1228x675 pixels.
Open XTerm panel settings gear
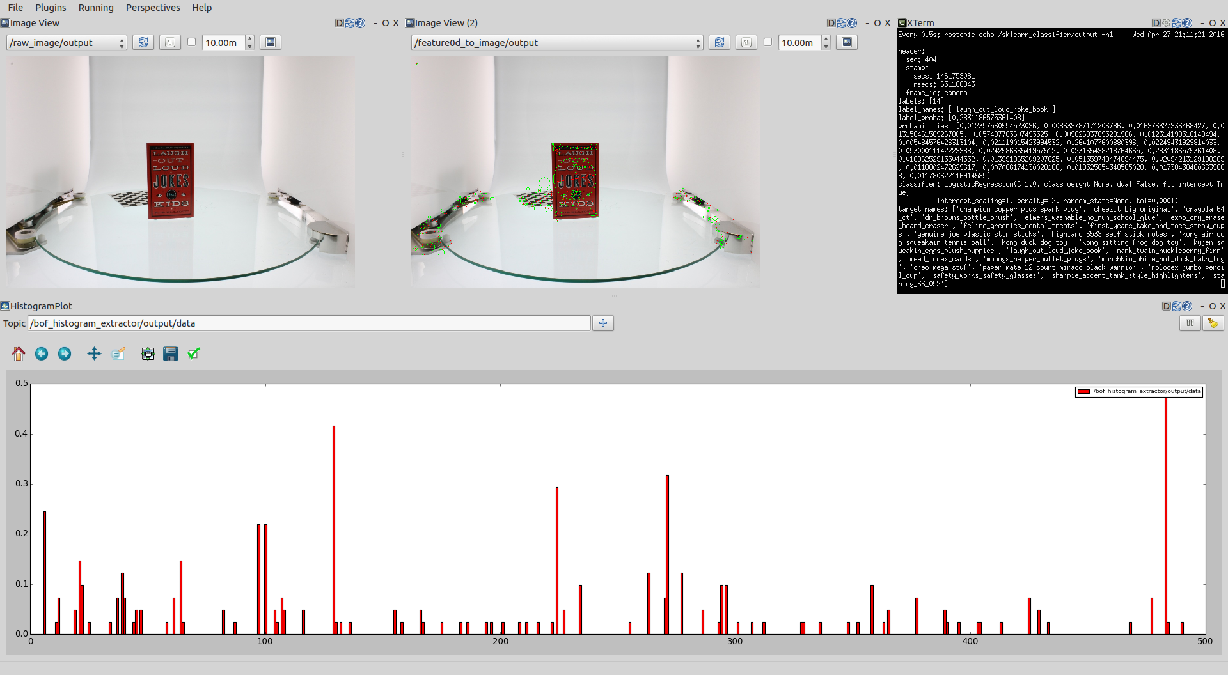click(1166, 23)
